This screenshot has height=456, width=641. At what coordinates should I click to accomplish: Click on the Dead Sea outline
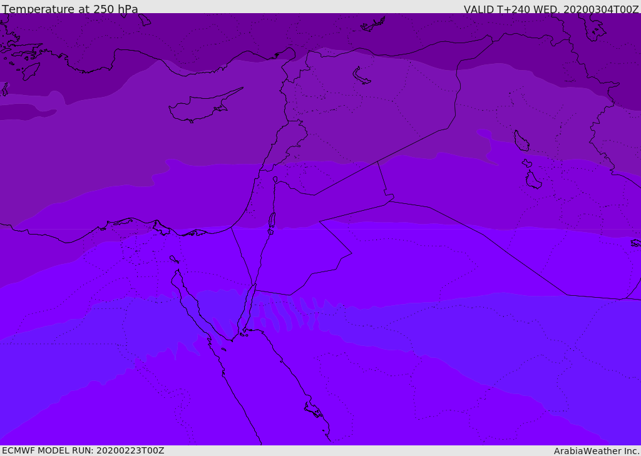click(272, 220)
